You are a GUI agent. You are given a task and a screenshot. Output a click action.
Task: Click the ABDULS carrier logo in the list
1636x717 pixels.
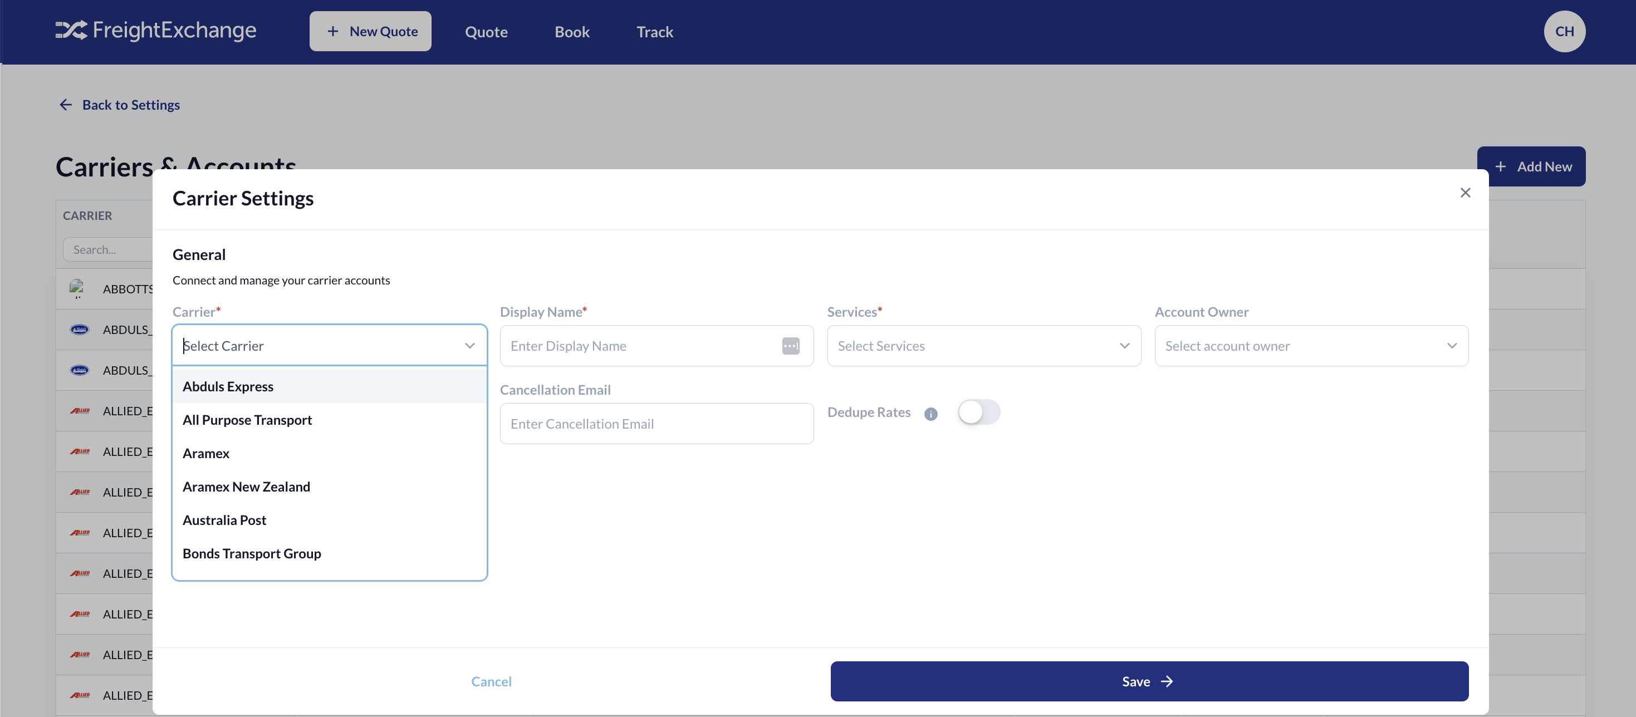[x=80, y=330]
